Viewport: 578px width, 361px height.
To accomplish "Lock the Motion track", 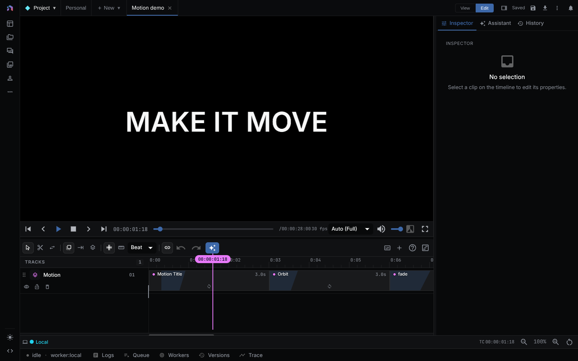I will 37,287.
